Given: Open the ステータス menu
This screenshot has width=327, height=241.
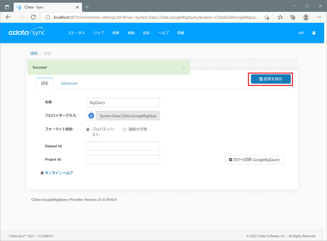Looking at the screenshot, I should (76, 33).
